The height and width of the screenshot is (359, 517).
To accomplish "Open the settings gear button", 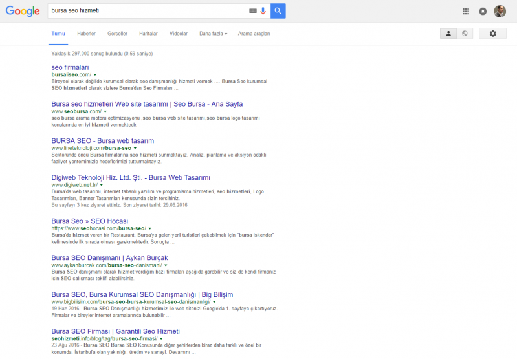I will (492, 33).
